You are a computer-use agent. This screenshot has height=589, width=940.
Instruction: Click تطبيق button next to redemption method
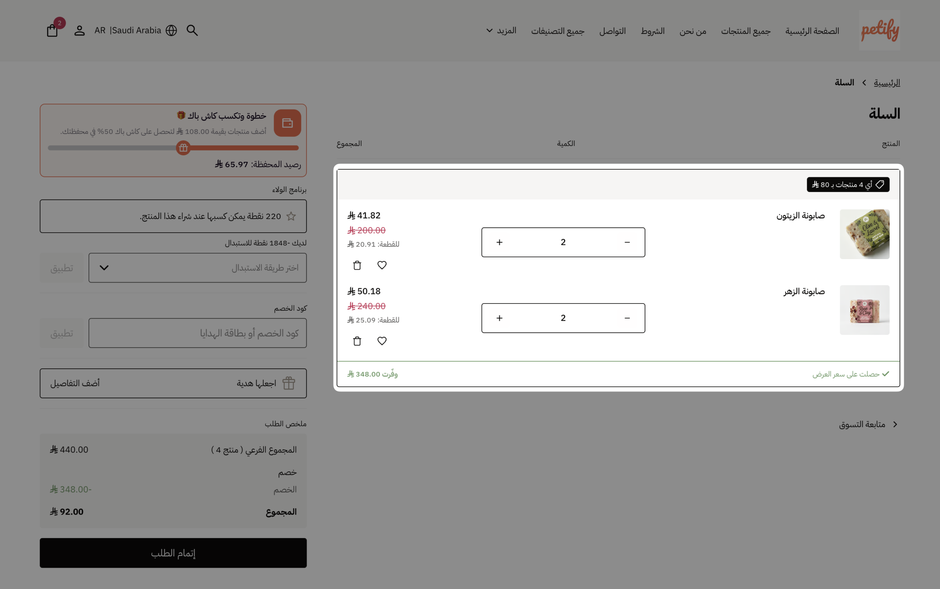click(x=62, y=268)
